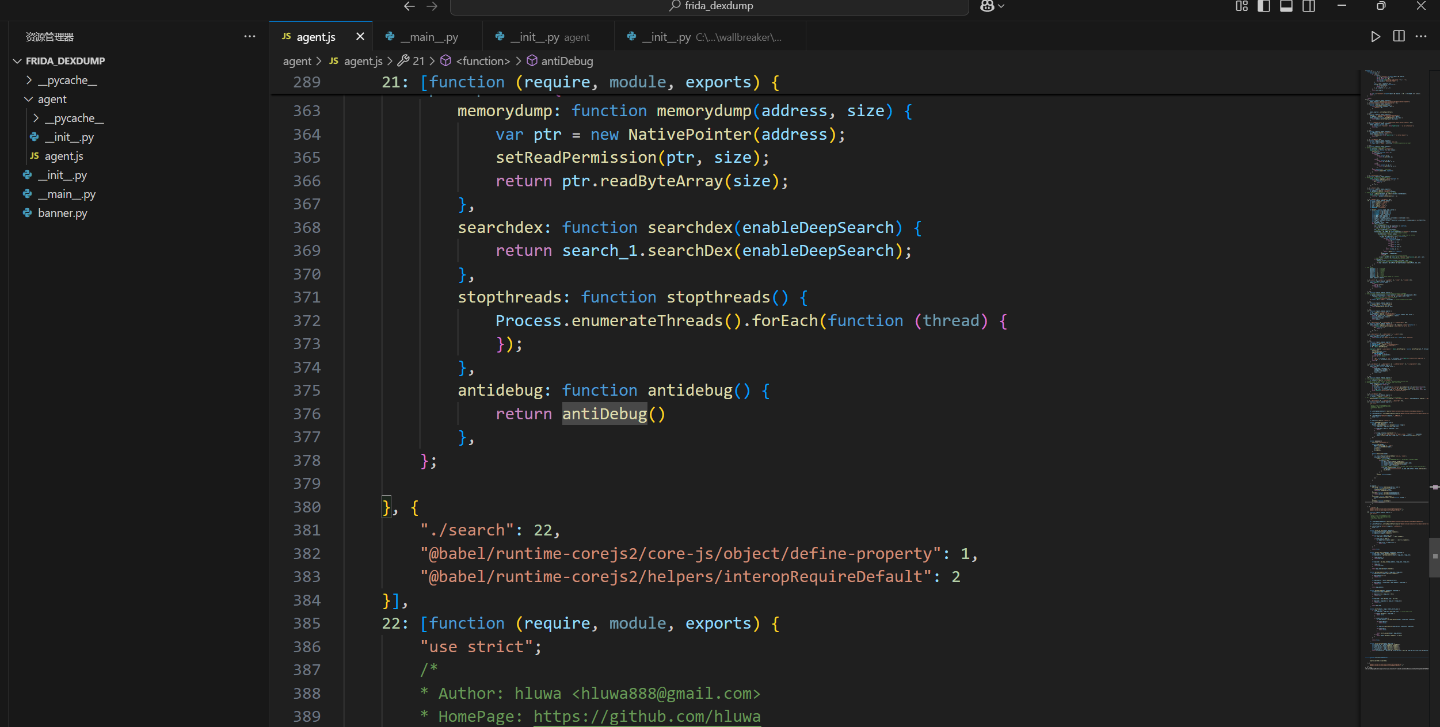The width and height of the screenshot is (1440, 727).
Task: Toggle primary side bar visibility
Action: point(1264,6)
